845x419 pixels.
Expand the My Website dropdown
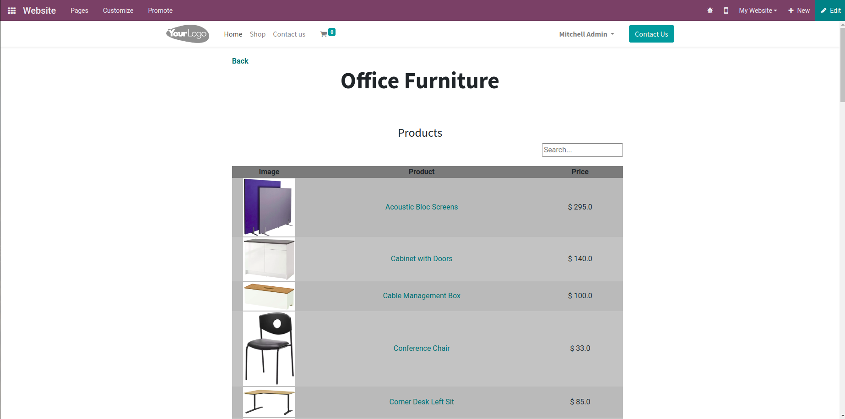(x=758, y=11)
